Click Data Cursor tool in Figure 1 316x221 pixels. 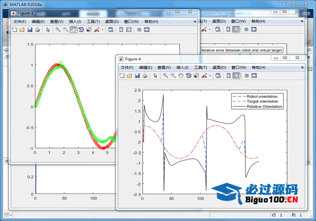click(x=88, y=30)
